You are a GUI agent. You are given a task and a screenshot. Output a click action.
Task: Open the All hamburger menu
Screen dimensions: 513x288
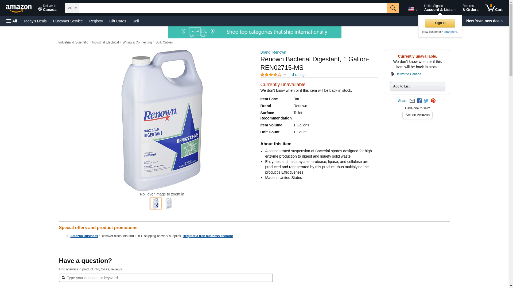[12, 21]
